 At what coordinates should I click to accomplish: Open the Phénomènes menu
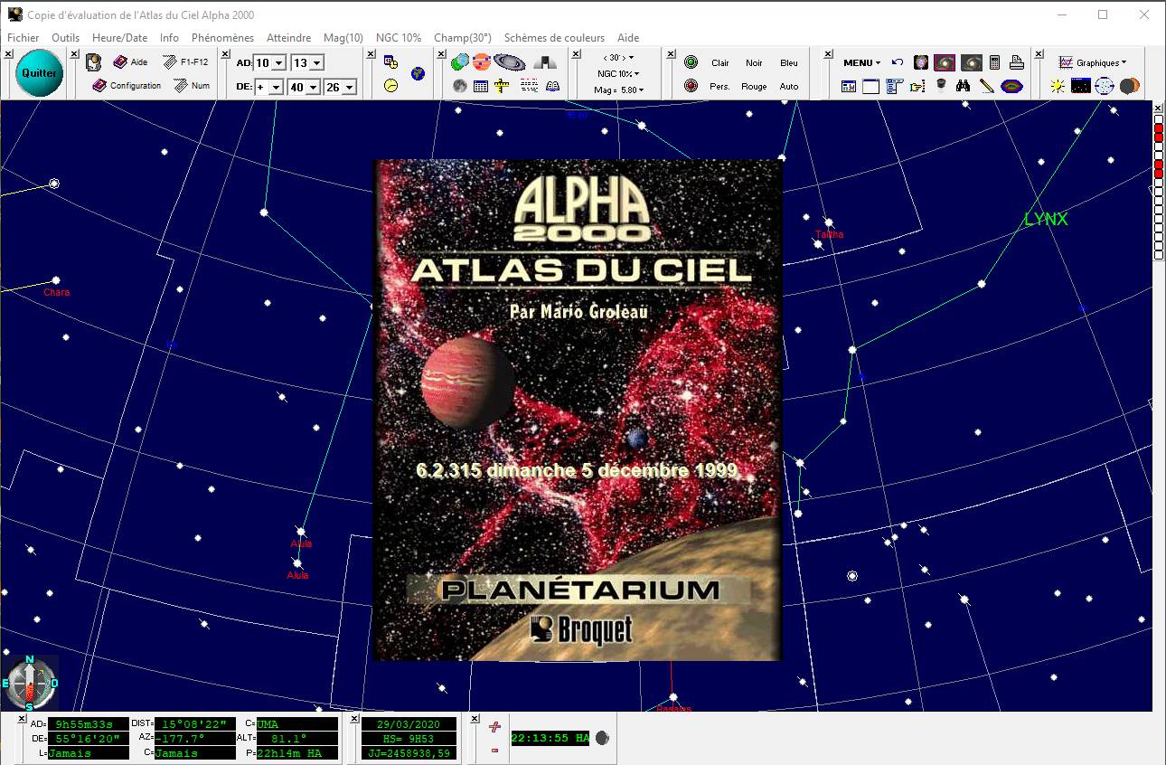(222, 38)
